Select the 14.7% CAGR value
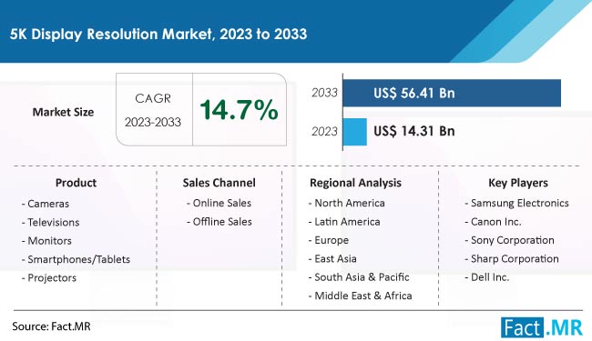Image resolution: width=592 pixels, height=341 pixels. coord(239,110)
